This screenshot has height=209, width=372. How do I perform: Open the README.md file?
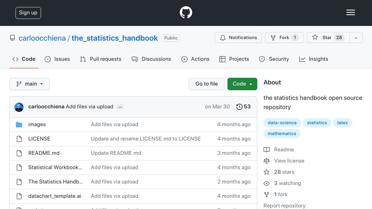coord(44,153)
